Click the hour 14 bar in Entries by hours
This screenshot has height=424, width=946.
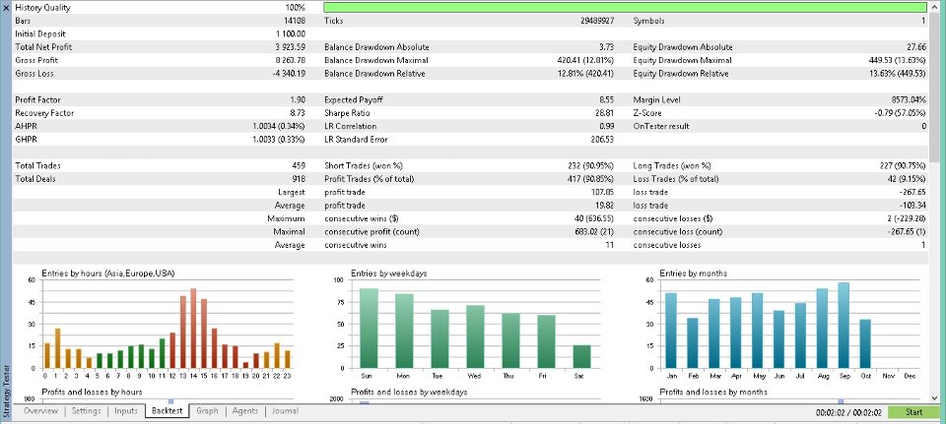[x=193, y=329]
